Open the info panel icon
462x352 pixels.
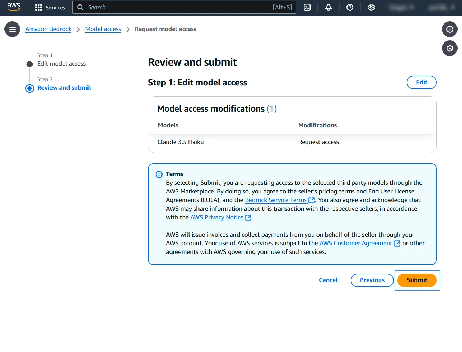click(450, 29)
